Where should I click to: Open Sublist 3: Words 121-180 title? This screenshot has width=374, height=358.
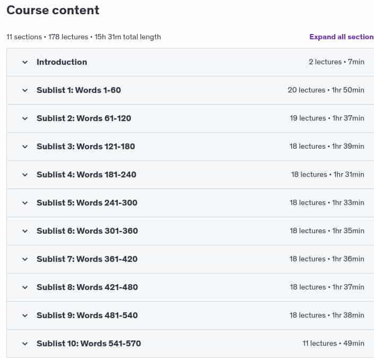[x=85, y=147]
